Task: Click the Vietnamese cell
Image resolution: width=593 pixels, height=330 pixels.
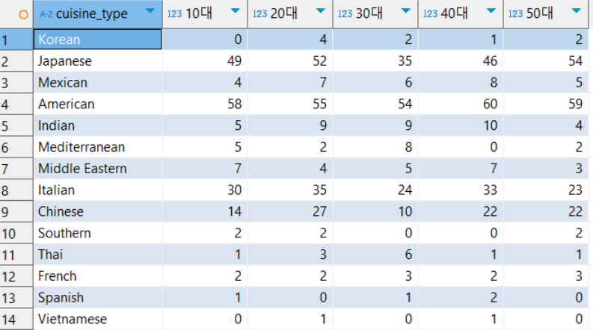Action: [97, 319]
